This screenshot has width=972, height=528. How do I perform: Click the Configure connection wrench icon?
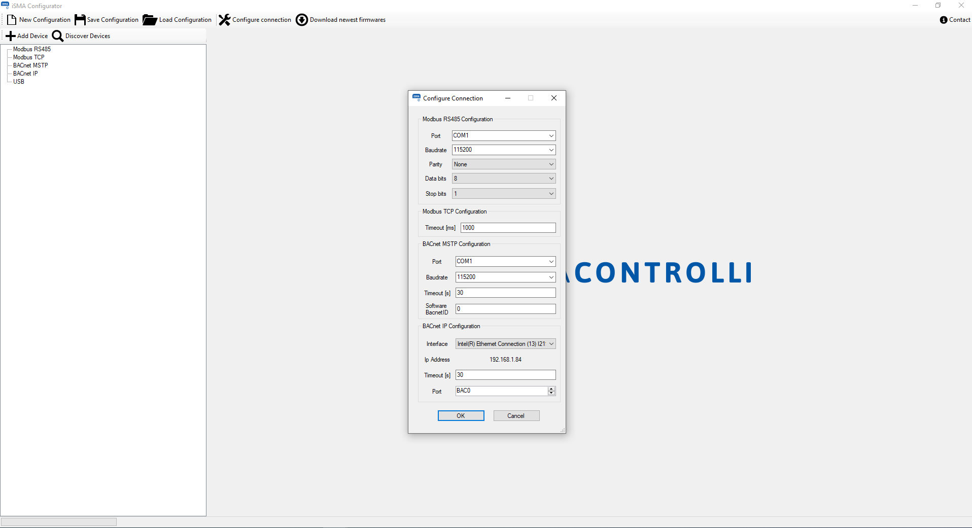tap(224, 20)
